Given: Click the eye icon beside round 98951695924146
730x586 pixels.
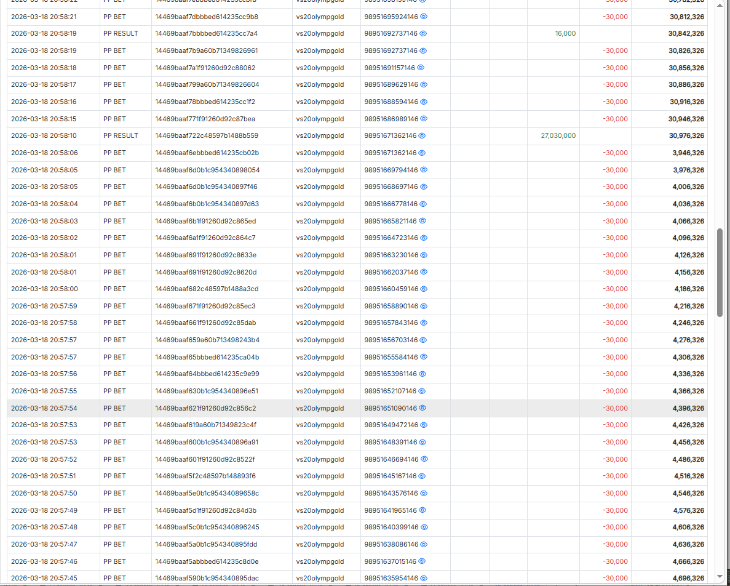Looking at the screenshot, I should [424, 16].
